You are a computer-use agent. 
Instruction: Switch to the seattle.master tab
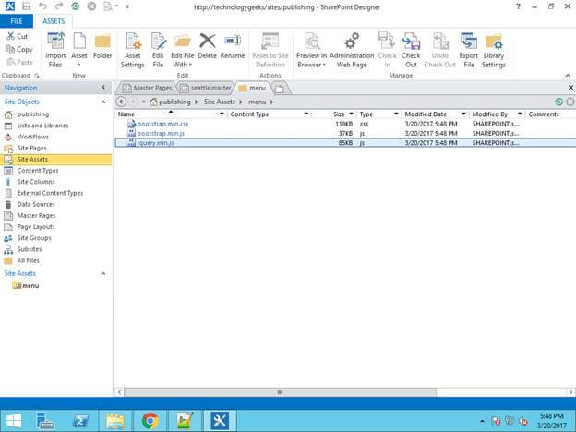pos(206,88)
